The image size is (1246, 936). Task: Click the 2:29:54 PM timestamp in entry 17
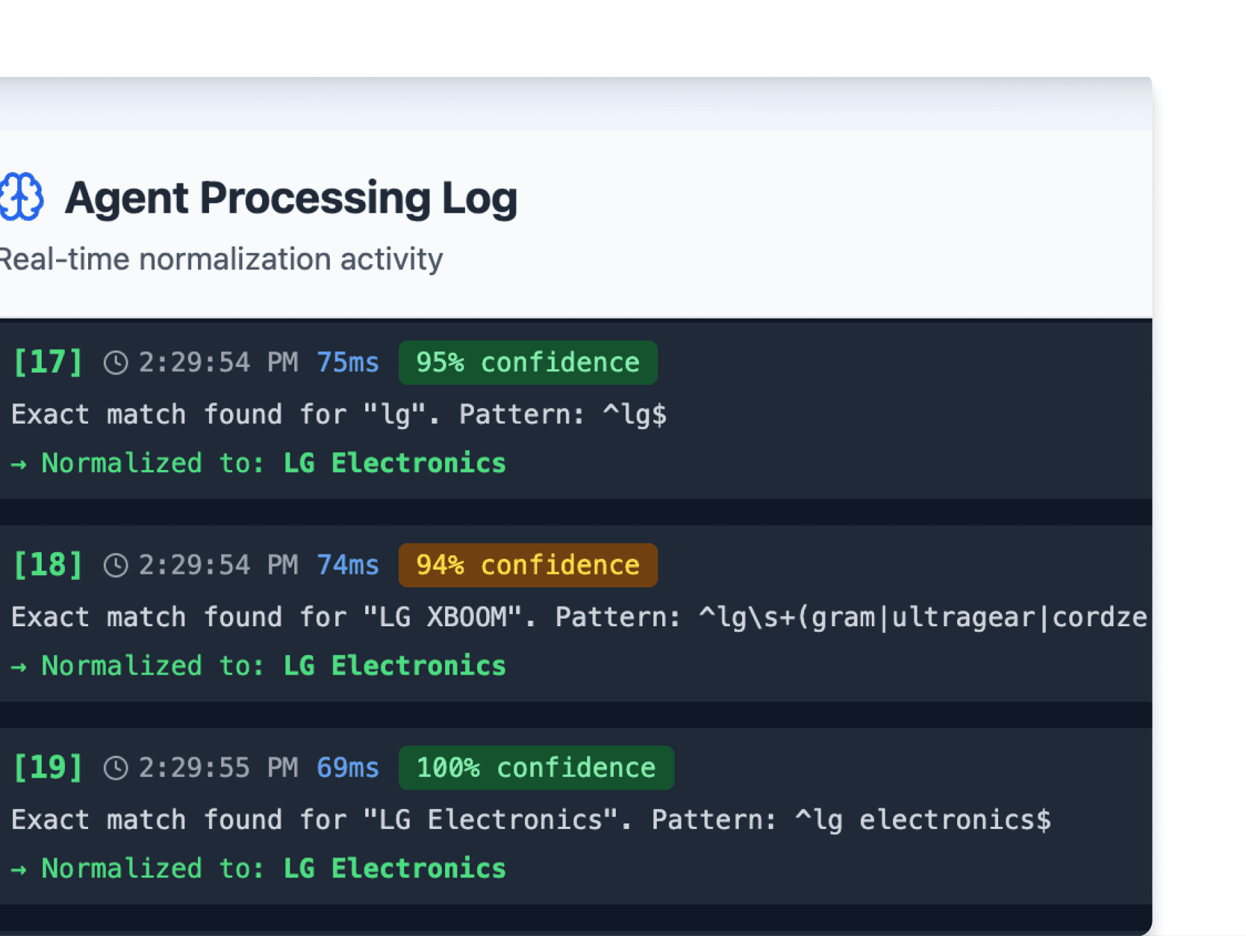[218, 362]
